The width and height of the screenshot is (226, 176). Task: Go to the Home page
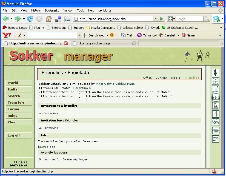tap(49, 19)
